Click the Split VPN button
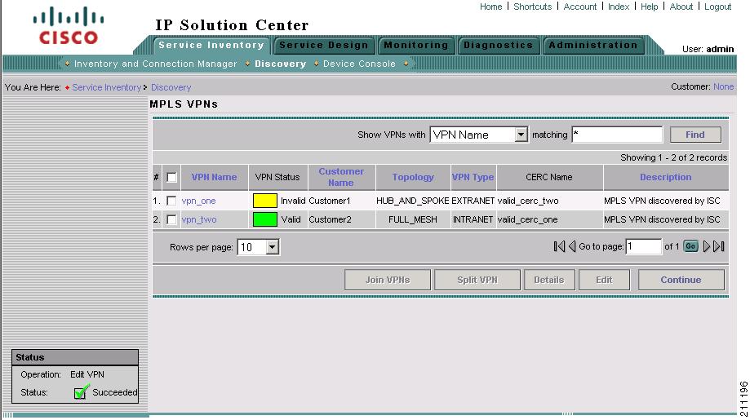This screenshot has height=420, width=750. point(477,280)
